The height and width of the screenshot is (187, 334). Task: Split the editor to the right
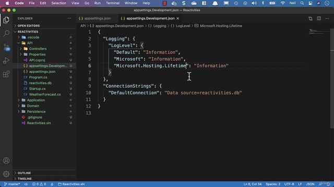319,19
